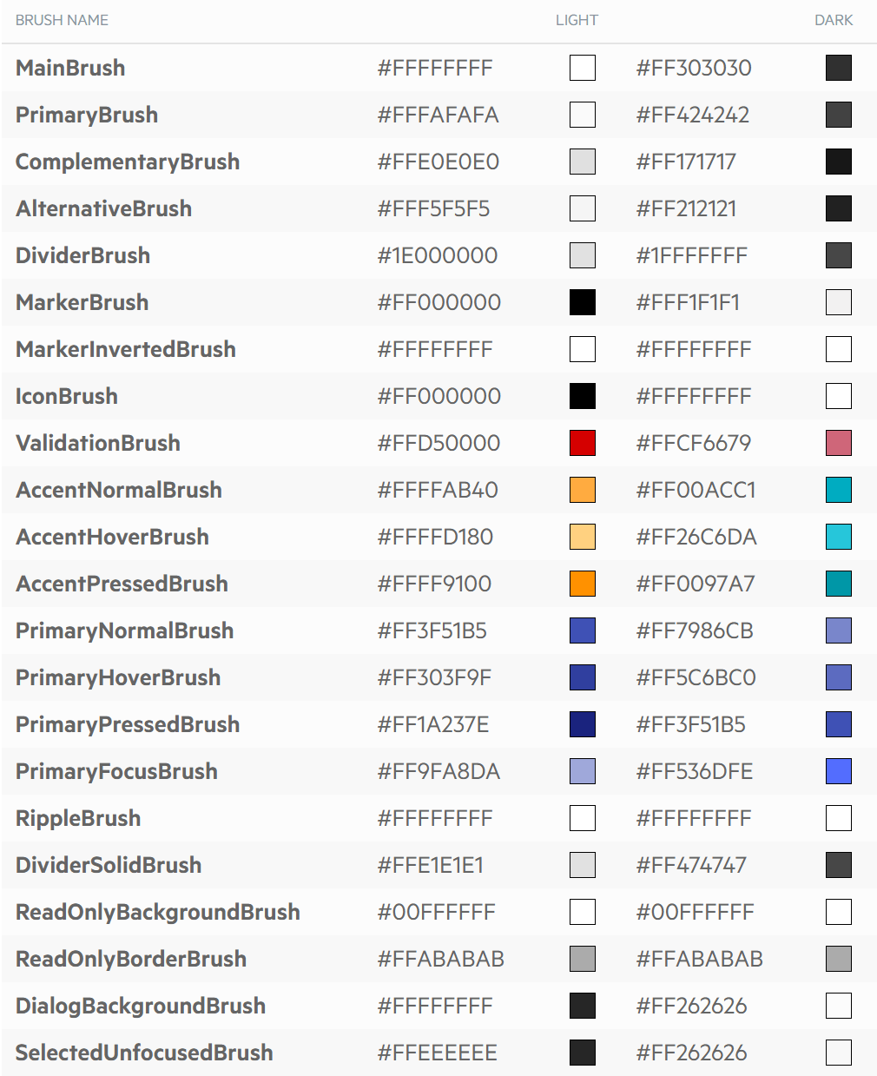This screenshot has width=877, height=1076.
Task: Select the MainBrush name label
Action: (70, 68)
